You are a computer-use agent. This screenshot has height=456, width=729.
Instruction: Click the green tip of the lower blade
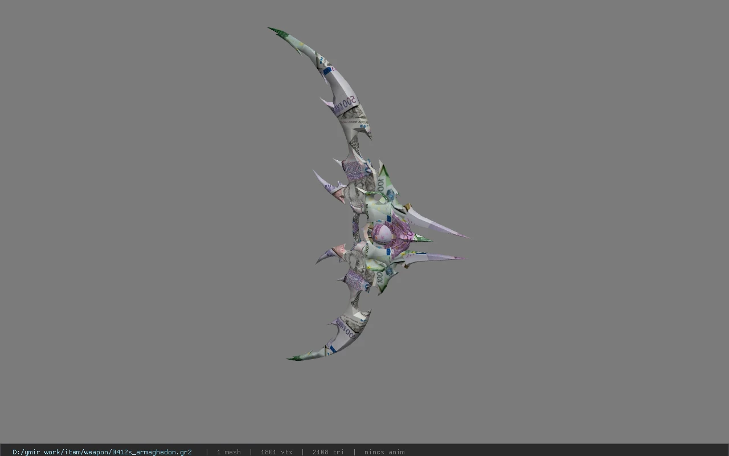pyautogui.click(x=294, y=357)
